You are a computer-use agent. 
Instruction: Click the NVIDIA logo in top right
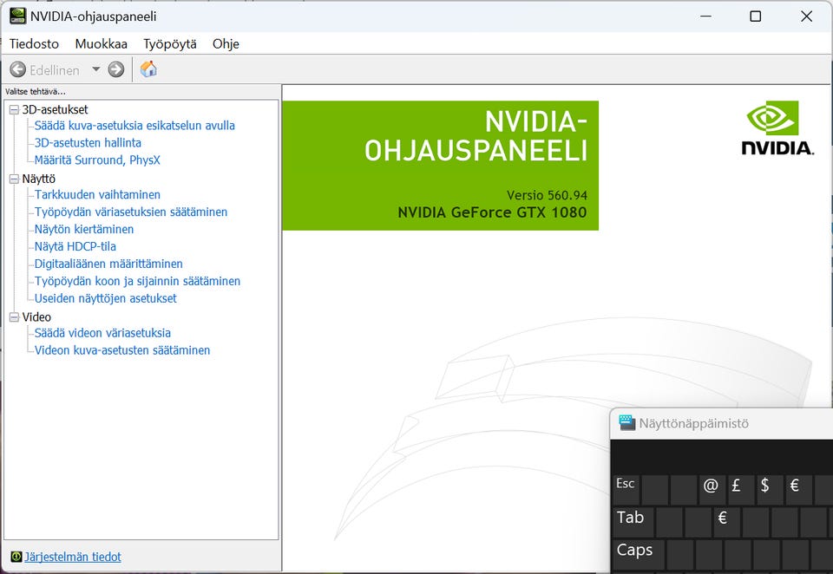[x=777, y=128]
